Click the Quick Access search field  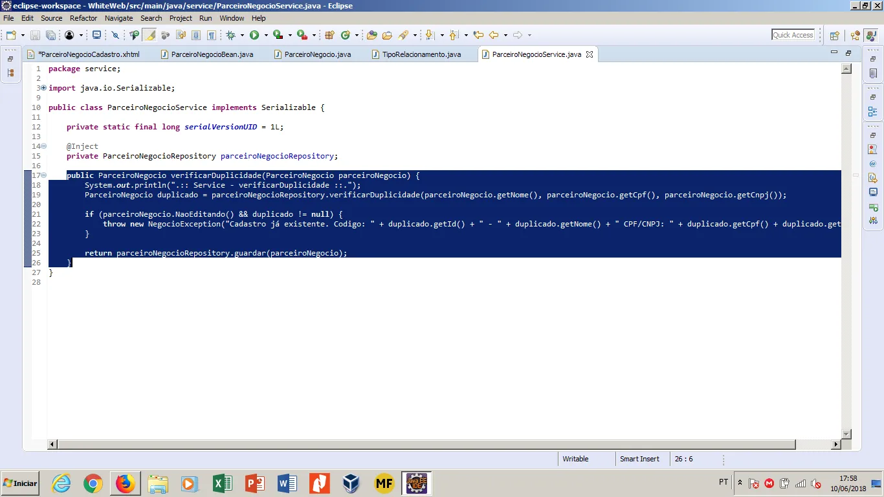pos(793,35)
